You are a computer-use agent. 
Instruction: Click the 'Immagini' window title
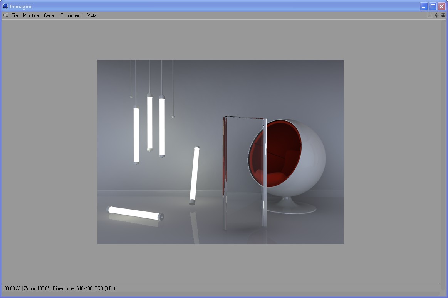20,7
